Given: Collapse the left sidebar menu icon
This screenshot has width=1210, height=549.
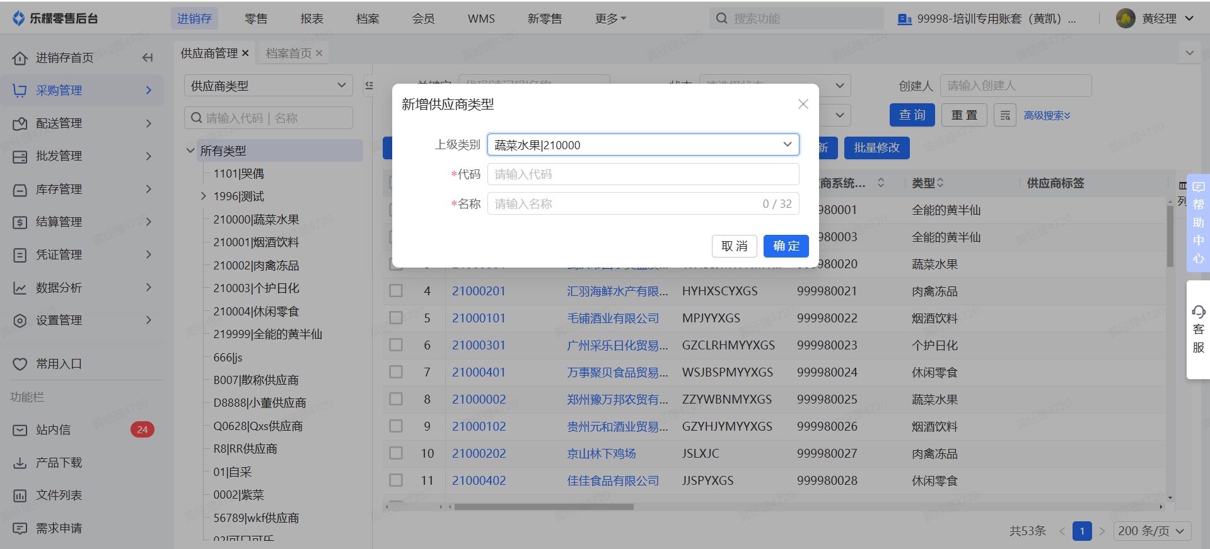Looking at the screenshot, I should [148, 58].
